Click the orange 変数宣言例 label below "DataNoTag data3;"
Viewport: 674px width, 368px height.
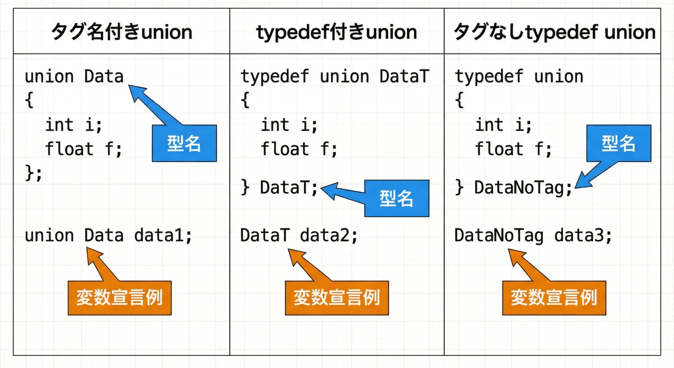coord(554,298)
